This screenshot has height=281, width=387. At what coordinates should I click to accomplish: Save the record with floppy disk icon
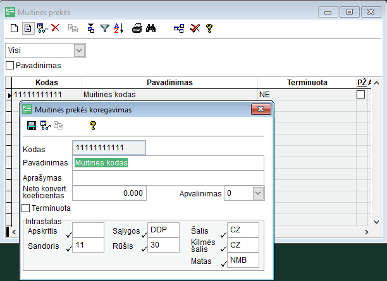pyautogui.click(x=32, y=126)
